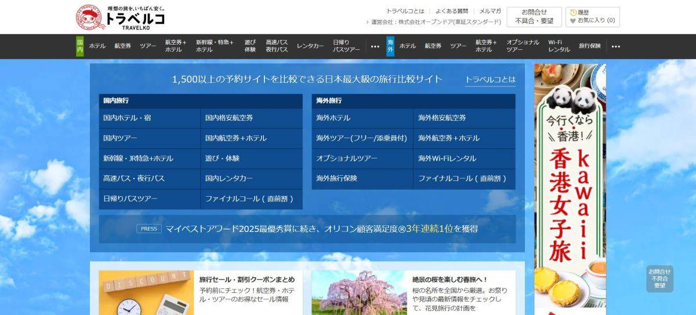The width and height of the screenshot is (696, 315).
Task: Open オプショナルツアー in navigation bar
Action: pos(523,46)
